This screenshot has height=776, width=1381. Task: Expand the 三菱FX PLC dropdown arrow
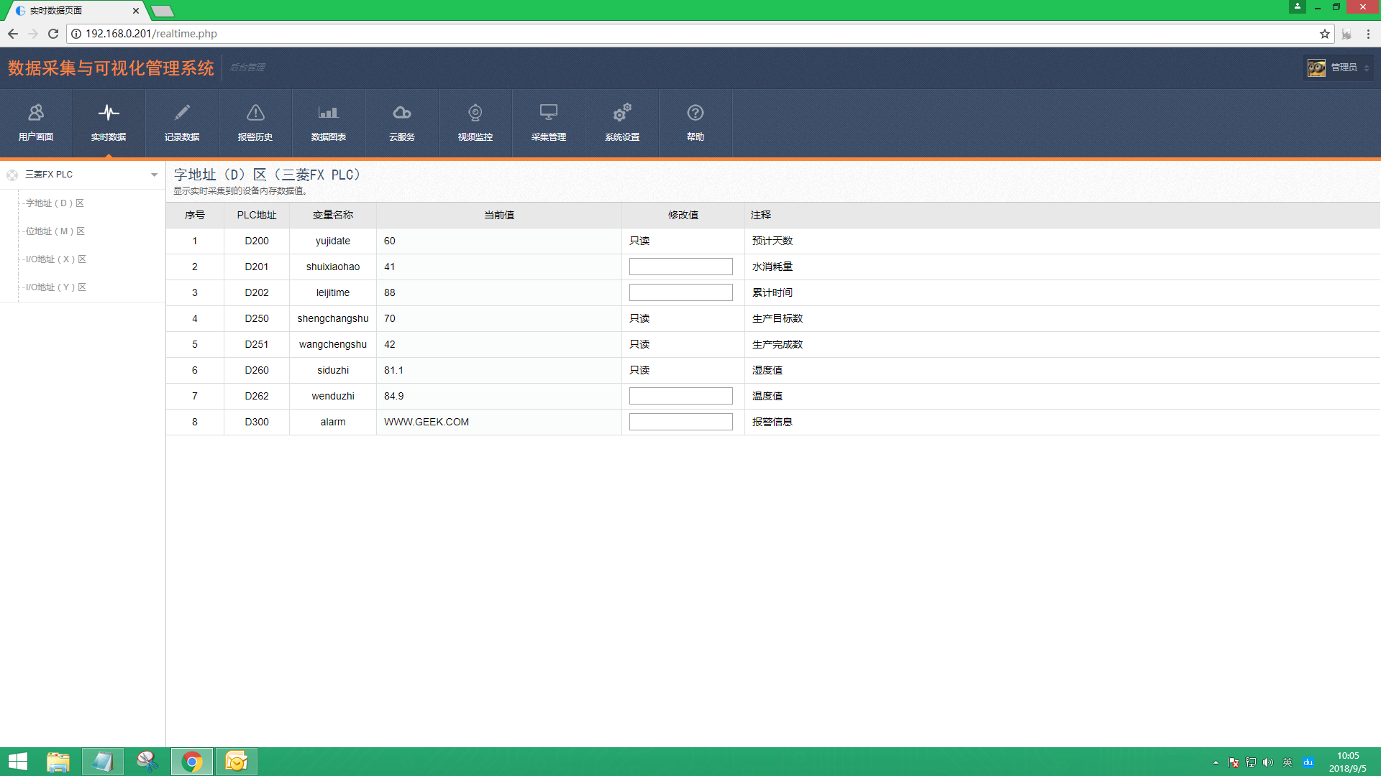(x=154, y=175)
